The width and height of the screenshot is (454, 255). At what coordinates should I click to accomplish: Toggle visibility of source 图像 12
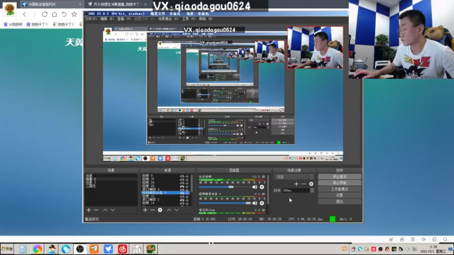click(182, 196)
